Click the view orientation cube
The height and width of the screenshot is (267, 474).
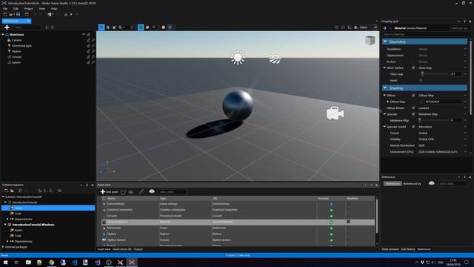(370, 40)
